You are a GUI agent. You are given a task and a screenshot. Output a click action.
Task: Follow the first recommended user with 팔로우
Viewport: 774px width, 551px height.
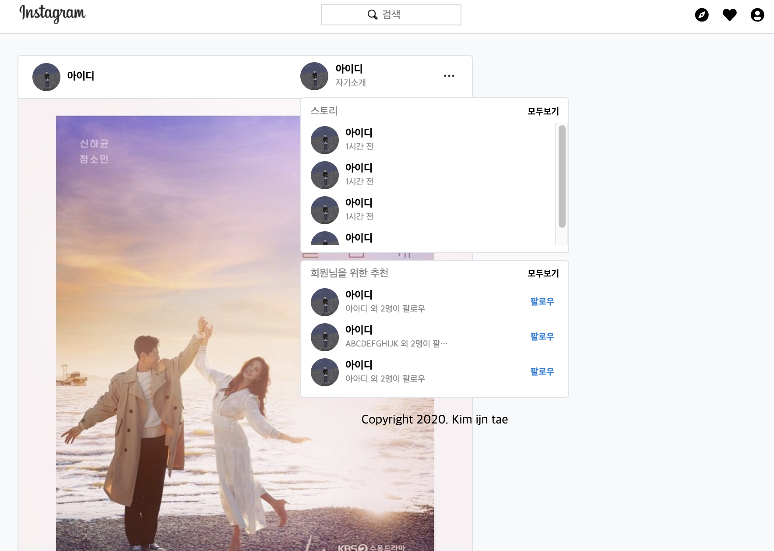[542, 301]
